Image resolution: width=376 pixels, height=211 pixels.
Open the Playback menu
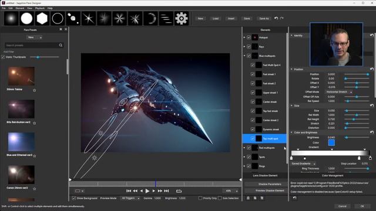tap(40, 8)
